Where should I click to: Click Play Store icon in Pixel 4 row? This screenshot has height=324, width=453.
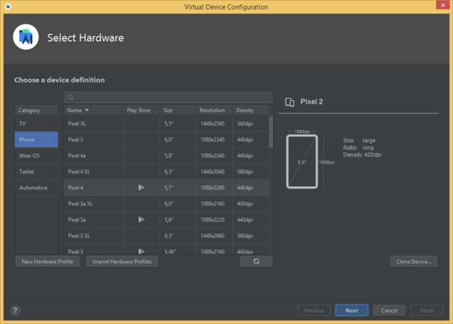click(x=141, y=188)
